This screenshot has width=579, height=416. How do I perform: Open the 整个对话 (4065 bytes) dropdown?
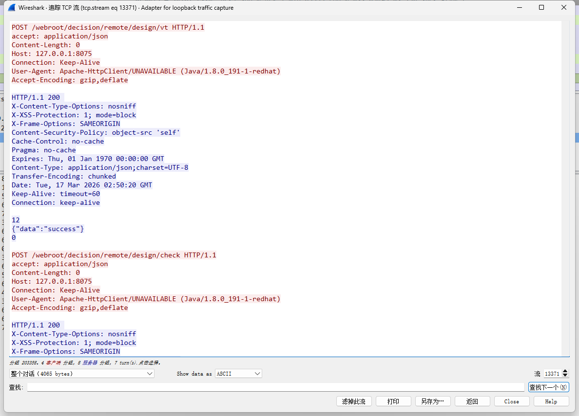[x=81, y=374]
